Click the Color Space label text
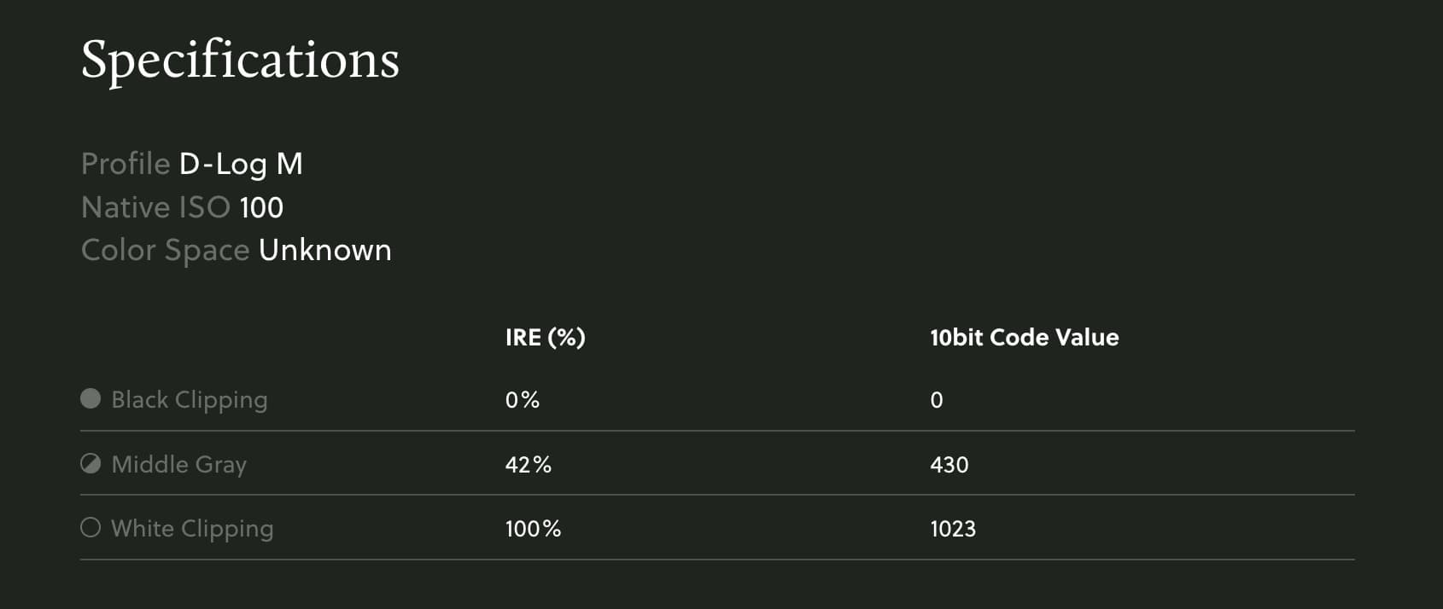Image resolution: width=1443 pixels, height=609 pixels. point(166,251)
